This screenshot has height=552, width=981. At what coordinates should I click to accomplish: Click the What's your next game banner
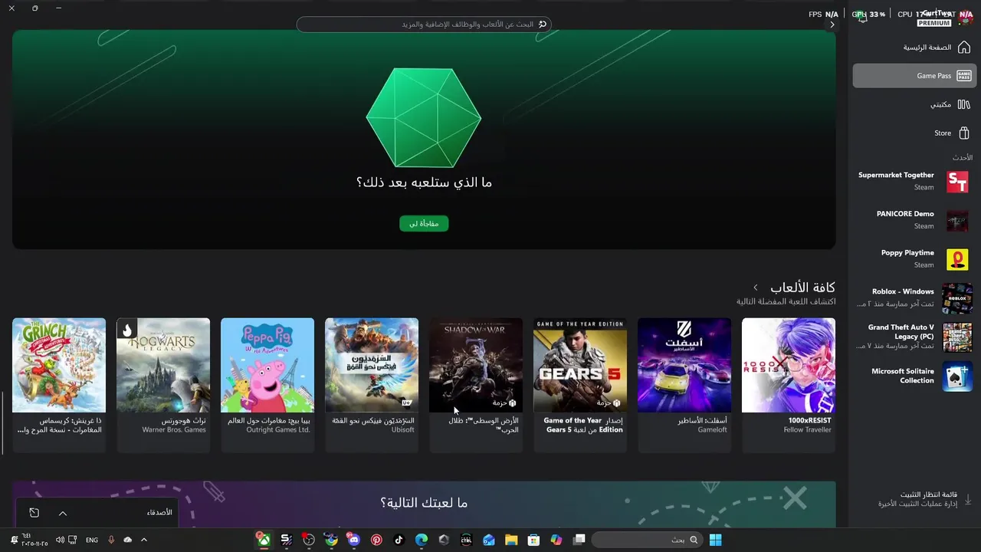(424, 504)
